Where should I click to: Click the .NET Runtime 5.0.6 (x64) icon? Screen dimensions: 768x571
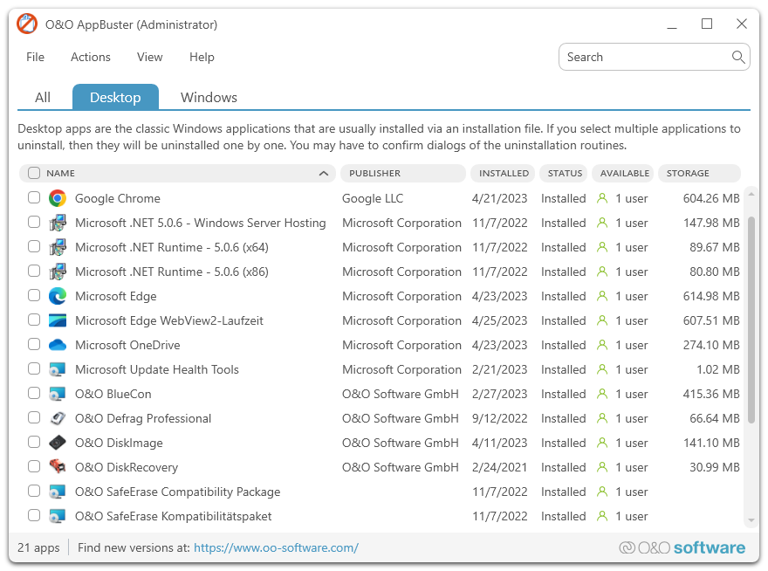coord(58,247)
